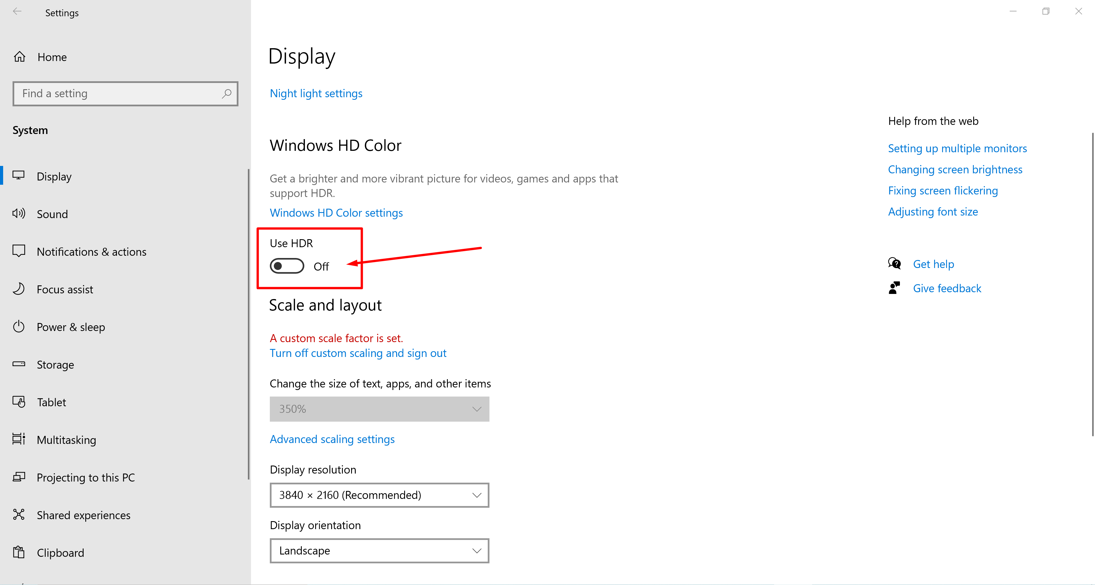The width and height of the screenshot is (1095, 585).
Task: Click the disabled 350% scale dropdown
Action: tap(379, 409)
